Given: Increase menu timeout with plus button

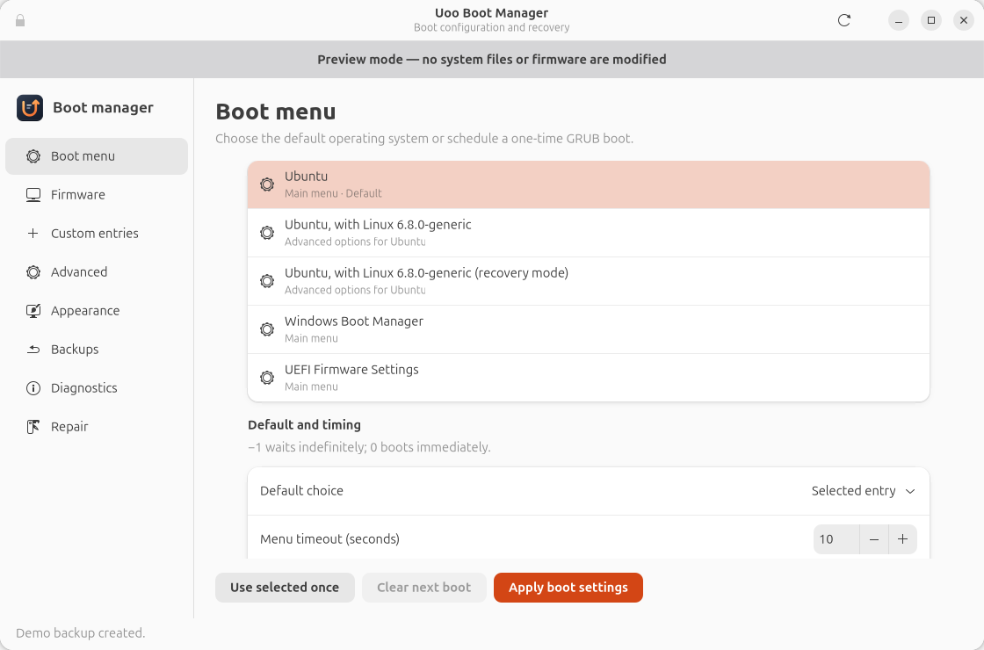Looking at the screenshot, I should tap(903, 539).
